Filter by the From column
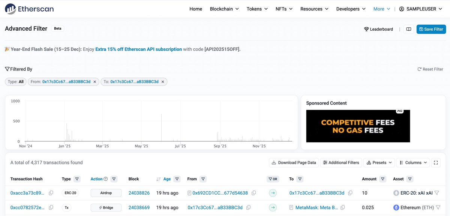 click(203, 179)
